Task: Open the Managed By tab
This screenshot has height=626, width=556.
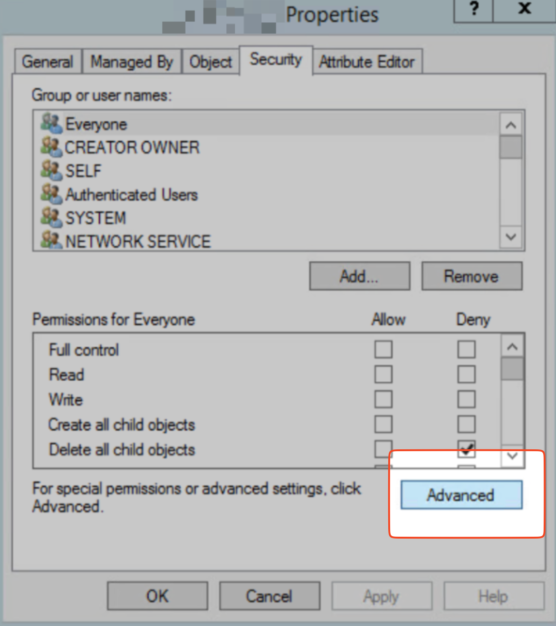Action: [132, 62]
